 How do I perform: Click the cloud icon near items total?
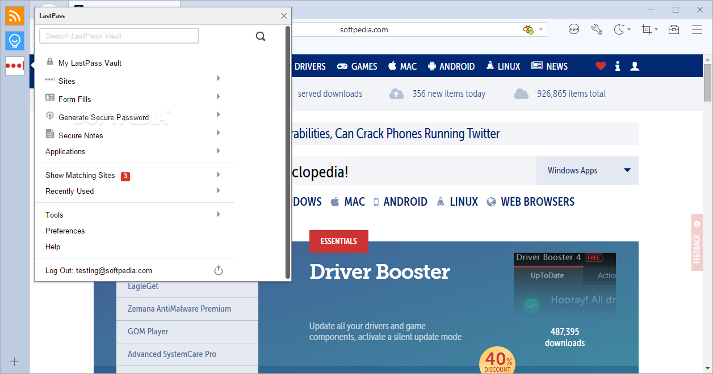point(521,94)
